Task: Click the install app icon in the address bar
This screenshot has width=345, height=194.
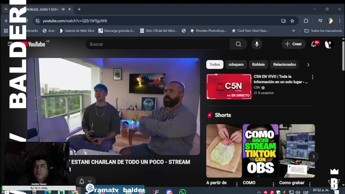Action: tap(284, 21)
